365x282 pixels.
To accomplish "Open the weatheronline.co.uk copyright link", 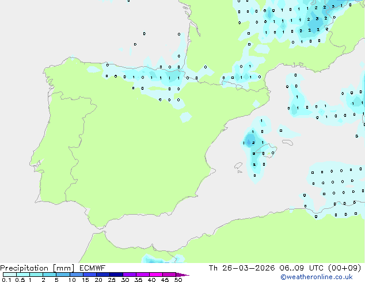I will coord(317,277).
